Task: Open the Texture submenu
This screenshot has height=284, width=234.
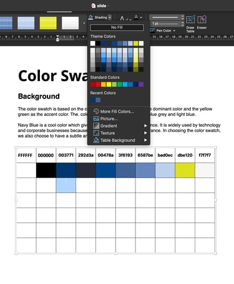Action: point(119,133)
